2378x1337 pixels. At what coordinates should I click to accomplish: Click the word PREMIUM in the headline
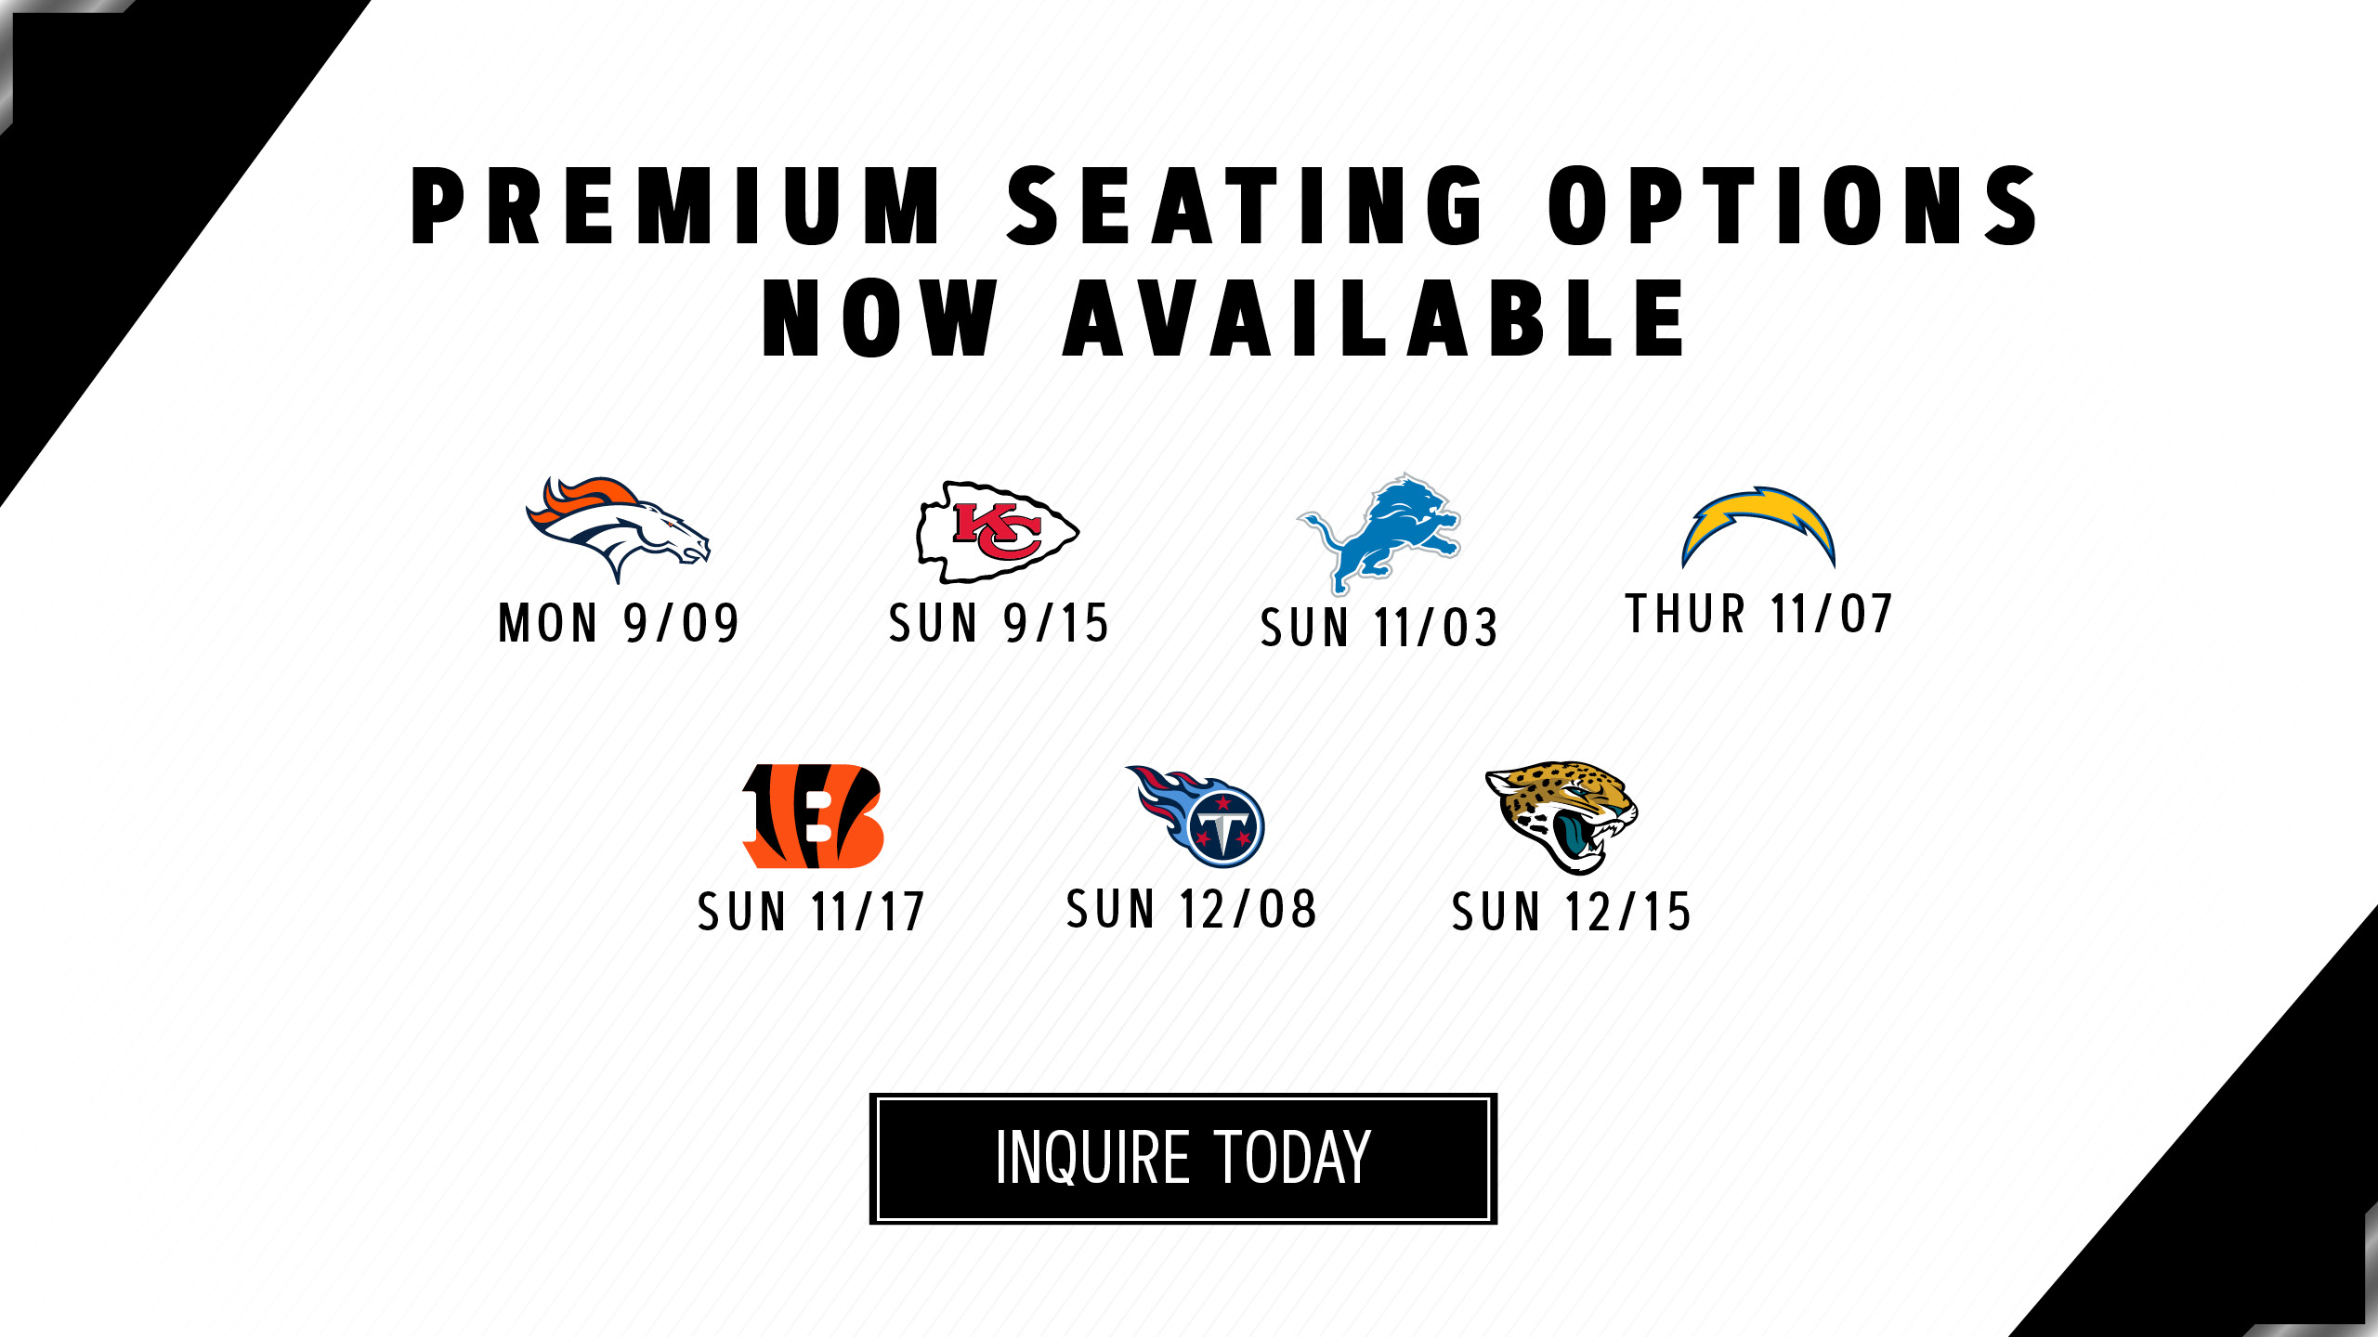click(x=676, y=206)
